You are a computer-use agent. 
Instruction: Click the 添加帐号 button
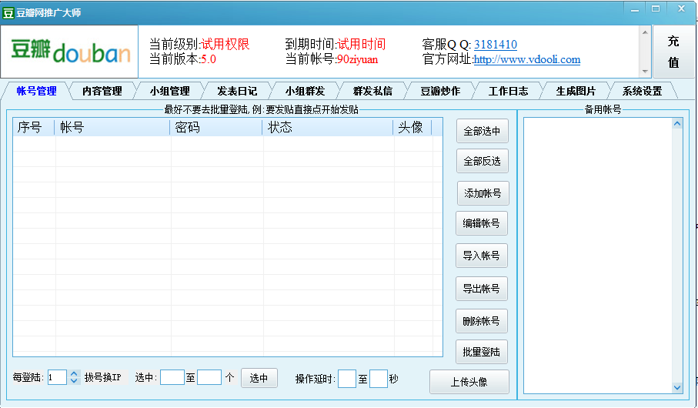coord(483,193)
